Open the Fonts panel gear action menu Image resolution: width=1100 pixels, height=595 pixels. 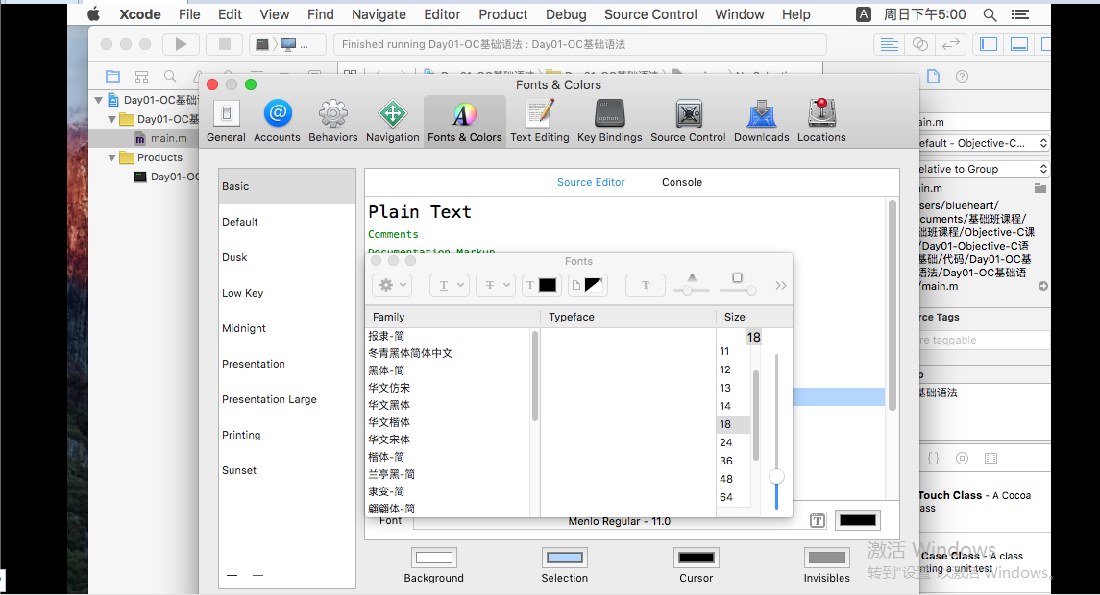point(392,285)
